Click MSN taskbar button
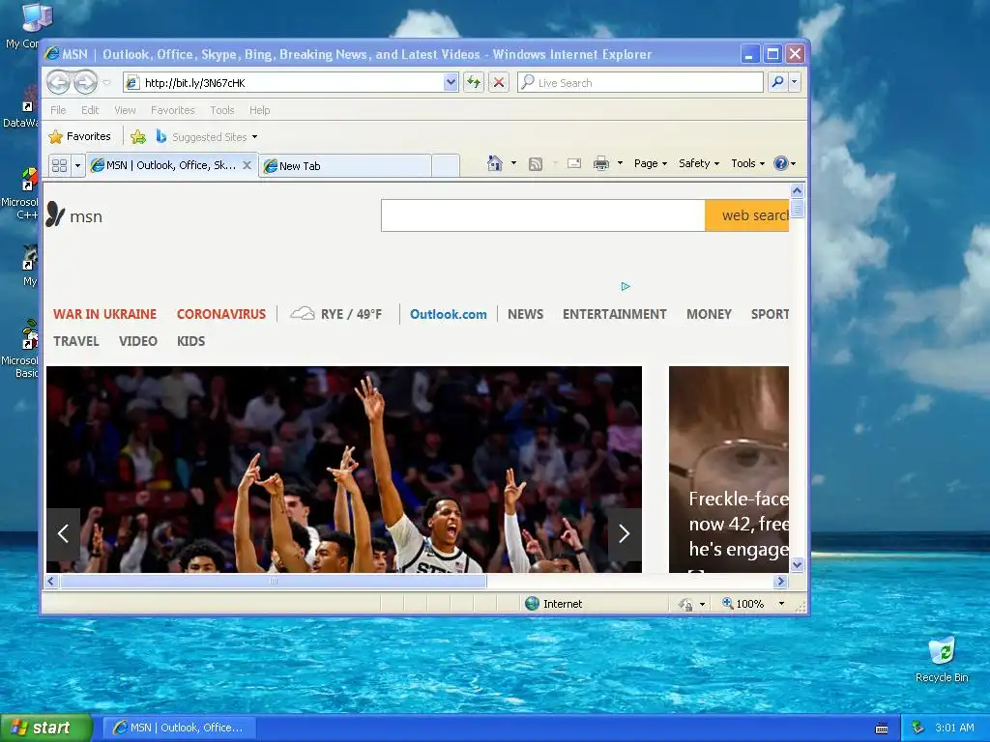Viewport: 990px width, 742px height. (179, 728)
